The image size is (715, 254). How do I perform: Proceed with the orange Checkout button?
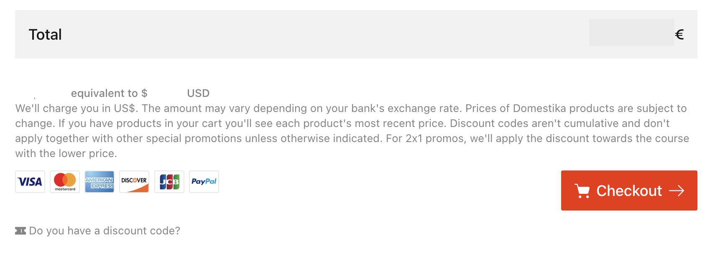[x=629, y=190]
